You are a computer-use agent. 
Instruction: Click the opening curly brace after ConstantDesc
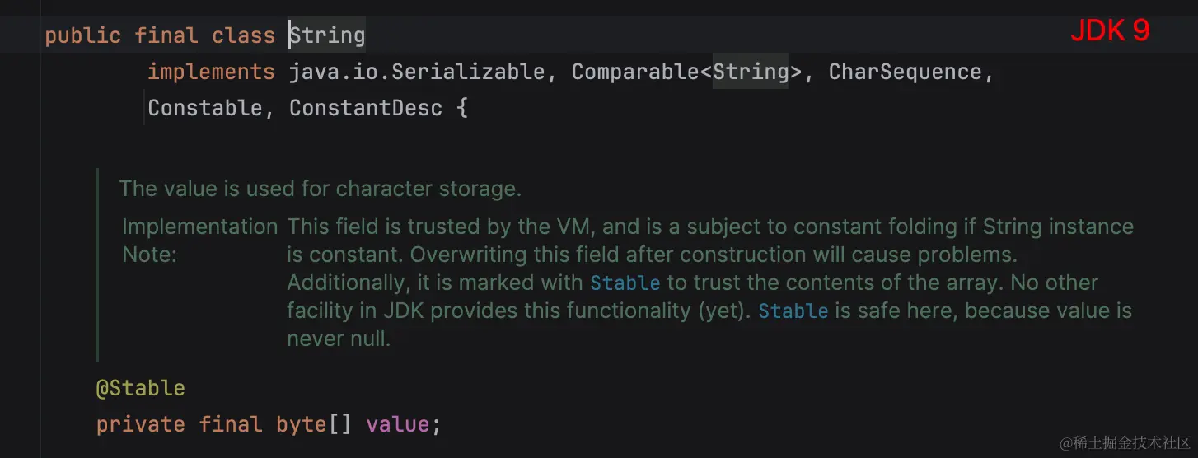click(x=461, y=108)
